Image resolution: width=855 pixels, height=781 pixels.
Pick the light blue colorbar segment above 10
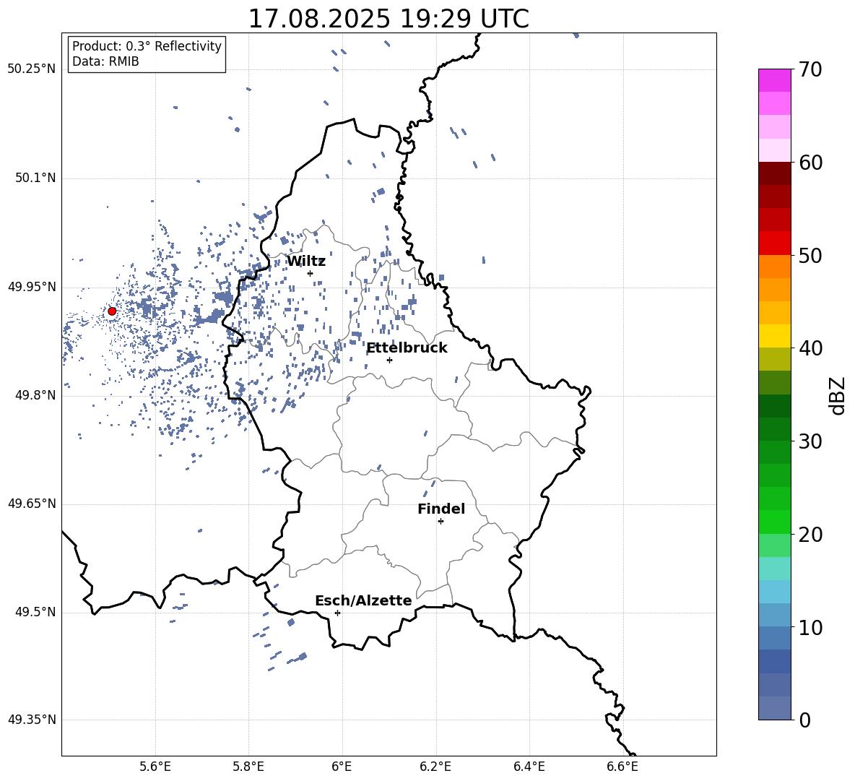pos(774,592)
